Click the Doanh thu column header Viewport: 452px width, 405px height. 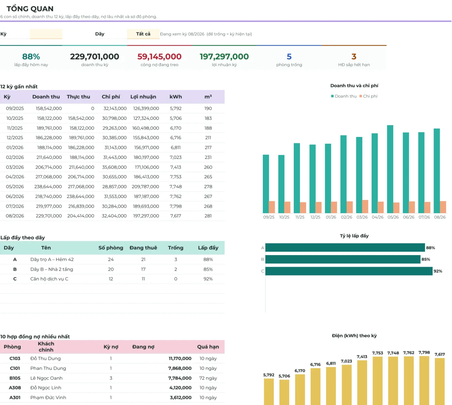pos(46,97)
